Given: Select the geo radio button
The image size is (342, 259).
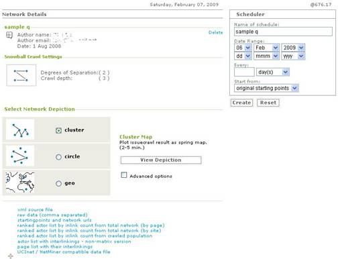Looking at the screenshot, I should click(x=58, y=183).
